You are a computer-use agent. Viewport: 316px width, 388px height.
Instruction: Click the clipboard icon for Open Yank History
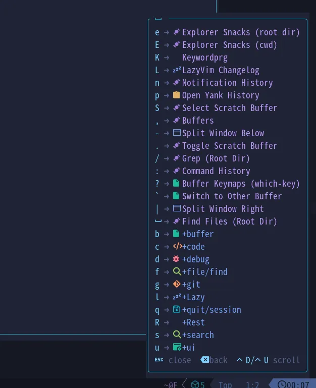coord(176,95)
